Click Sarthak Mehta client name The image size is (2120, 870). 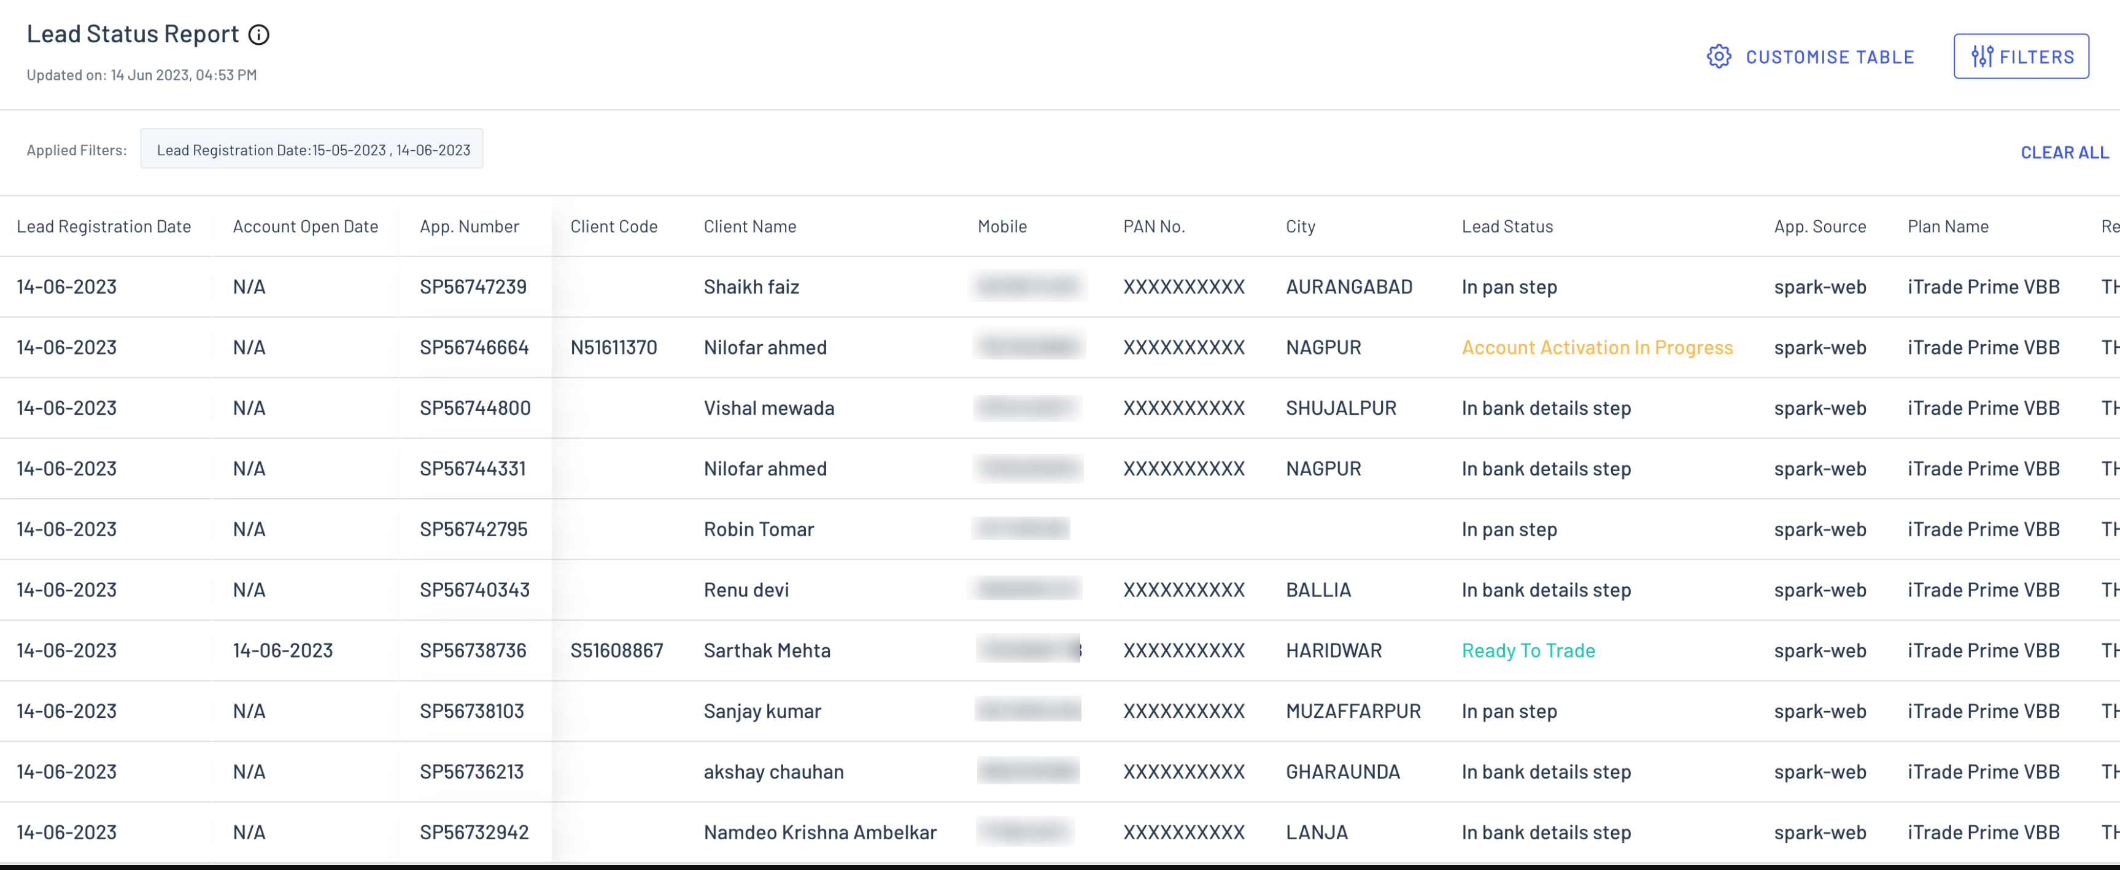click(767, 650)
